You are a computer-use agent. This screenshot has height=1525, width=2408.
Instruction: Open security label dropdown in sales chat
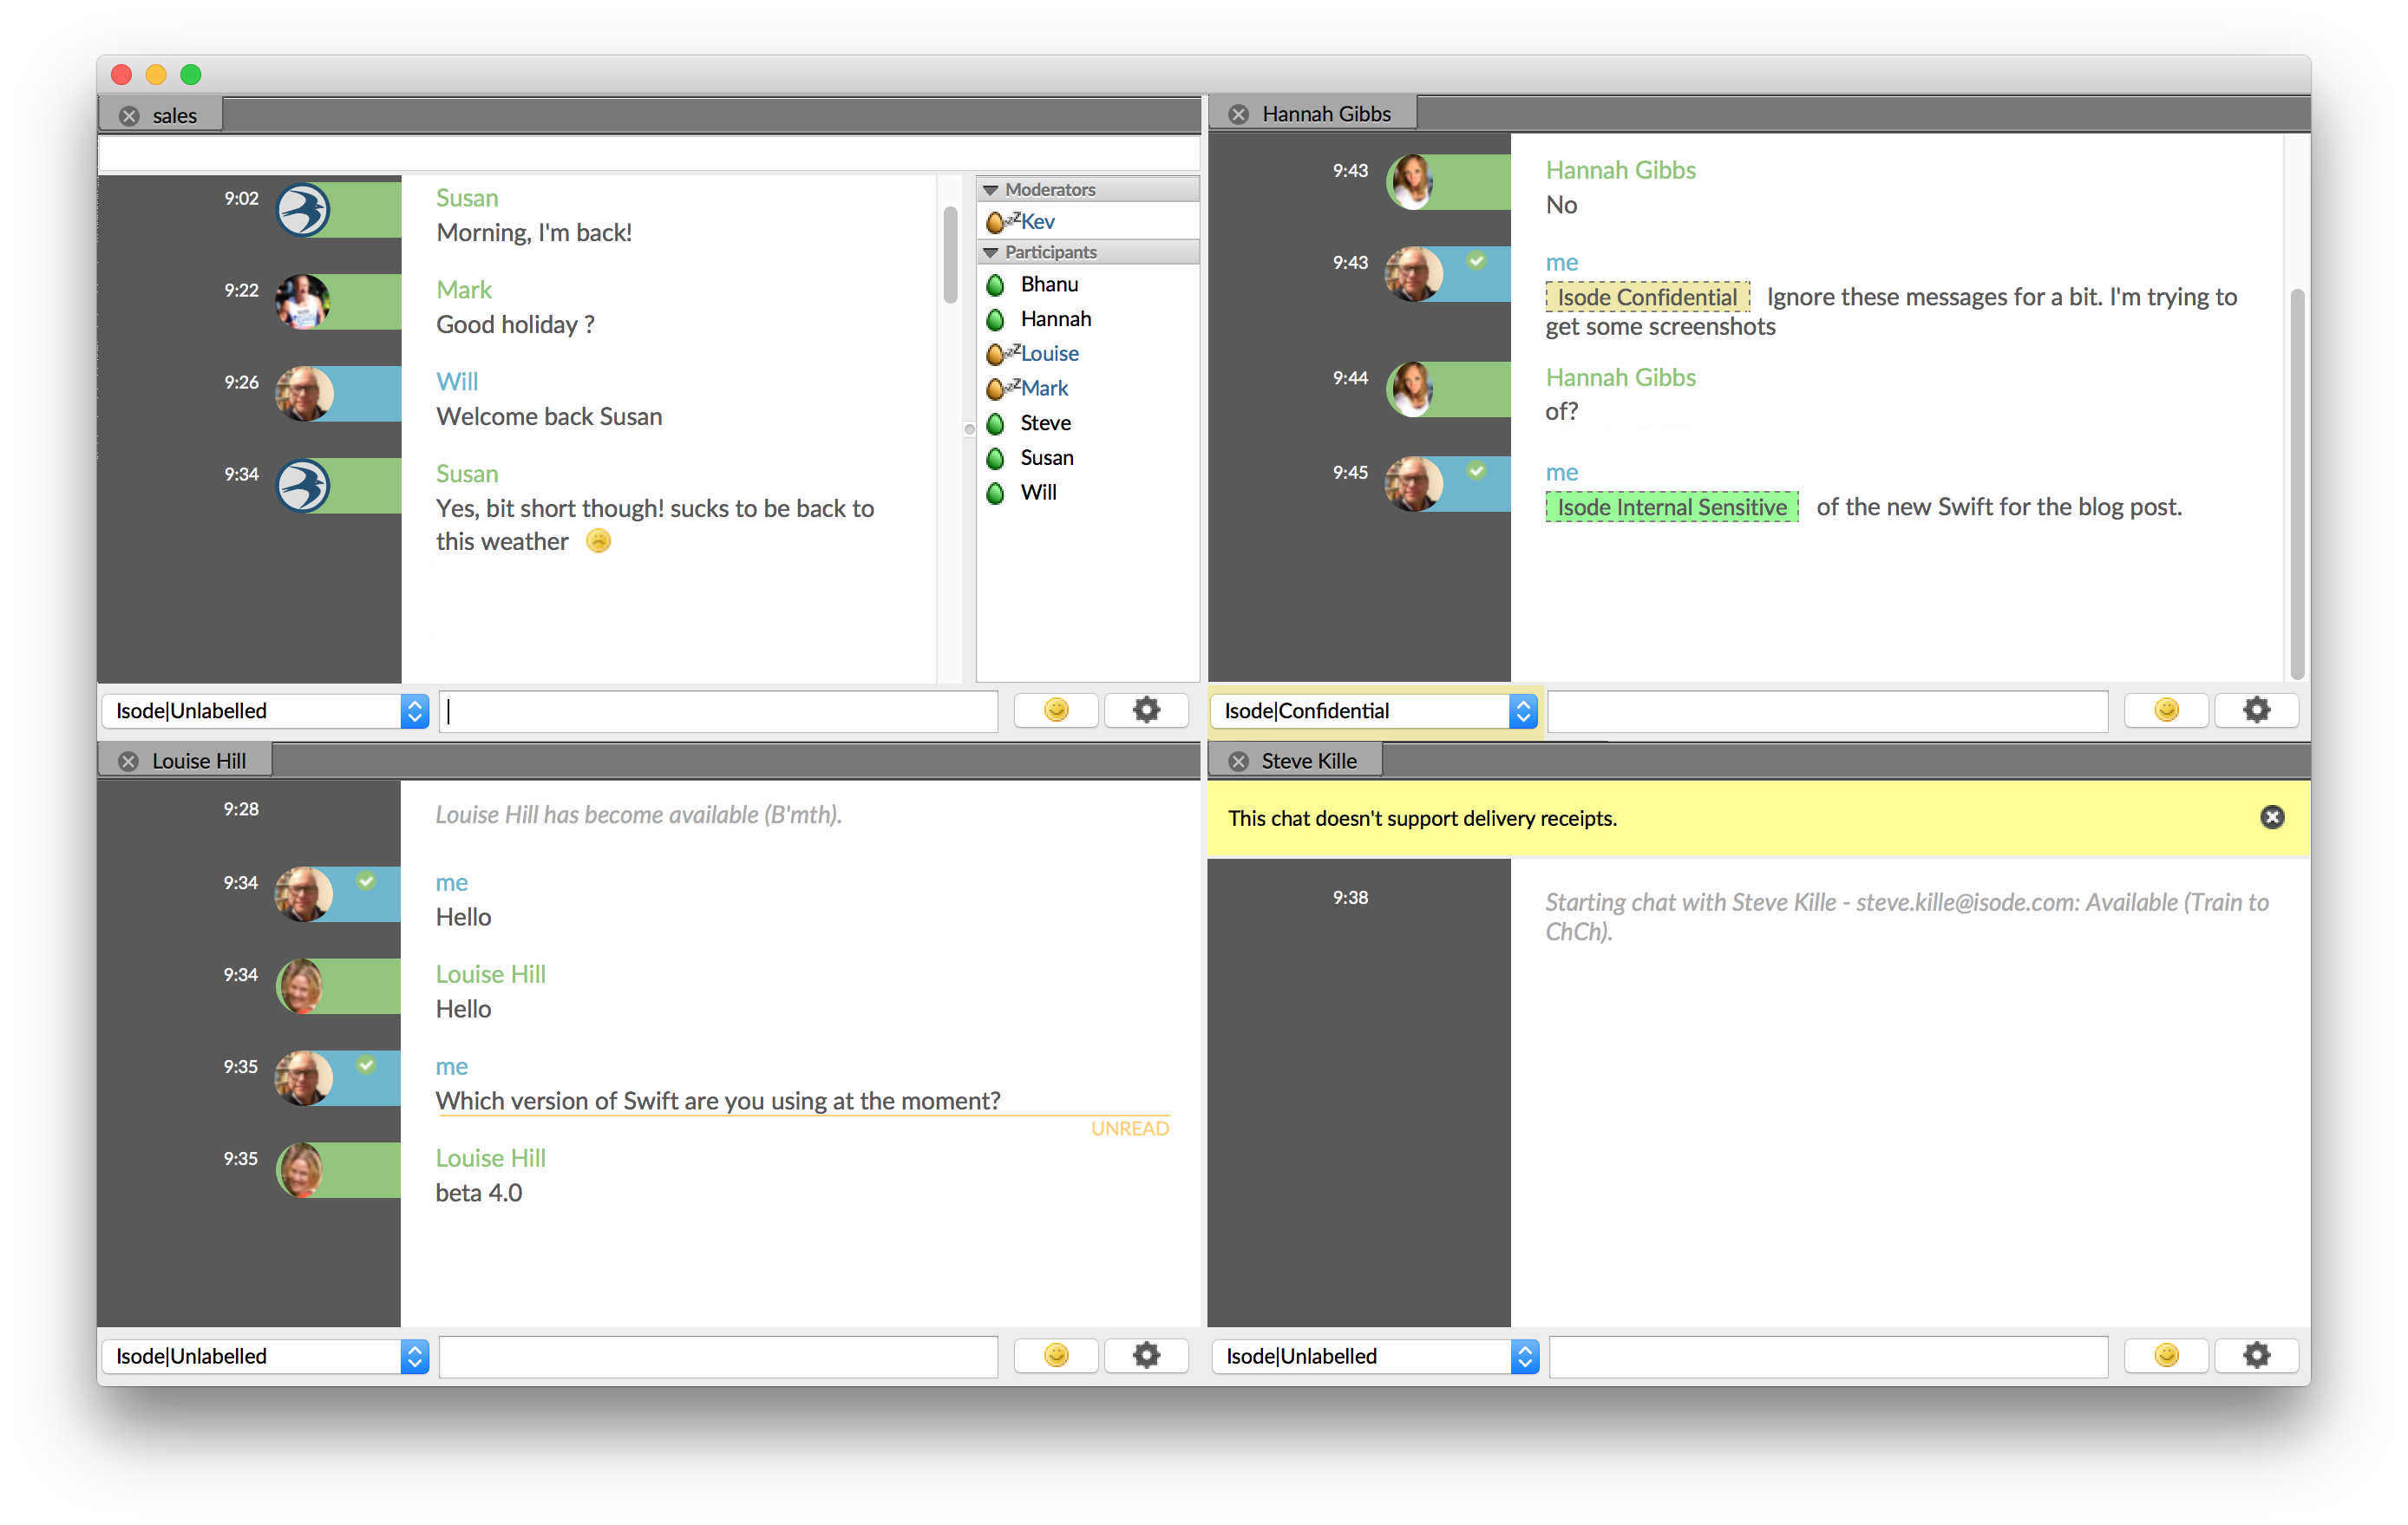tap(266, 711)
